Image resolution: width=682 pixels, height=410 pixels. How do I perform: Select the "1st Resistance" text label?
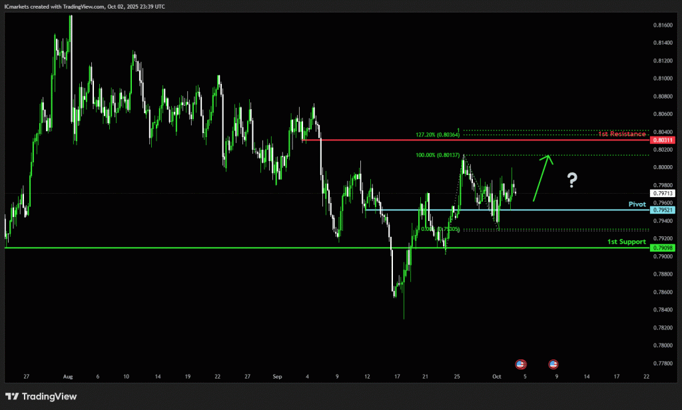(x=622, y=134)
